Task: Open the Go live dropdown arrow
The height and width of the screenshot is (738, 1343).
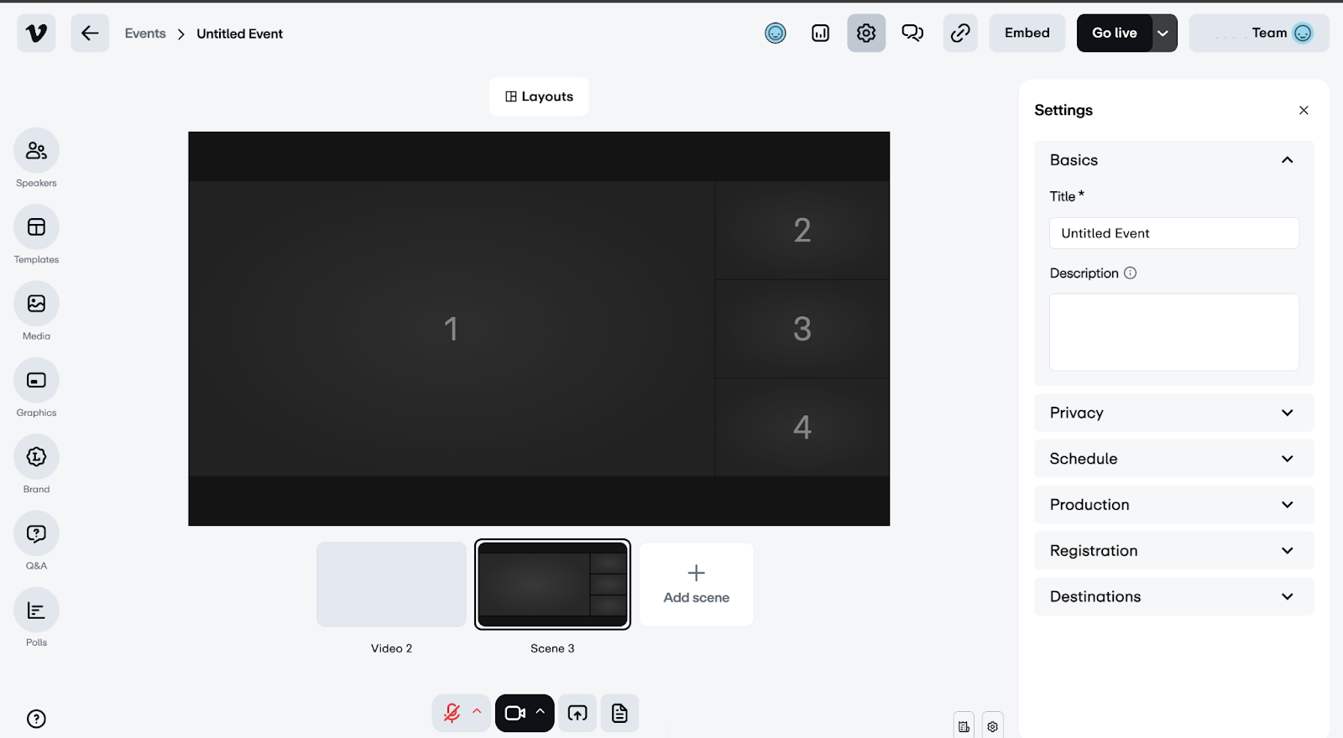Action: tap(1163, 34)
